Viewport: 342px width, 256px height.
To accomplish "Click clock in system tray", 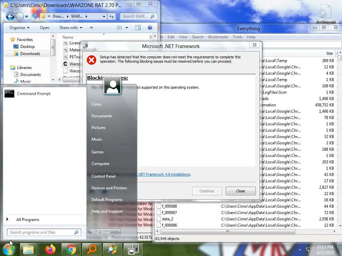I will pyautogui.click(x=325, y=249).
